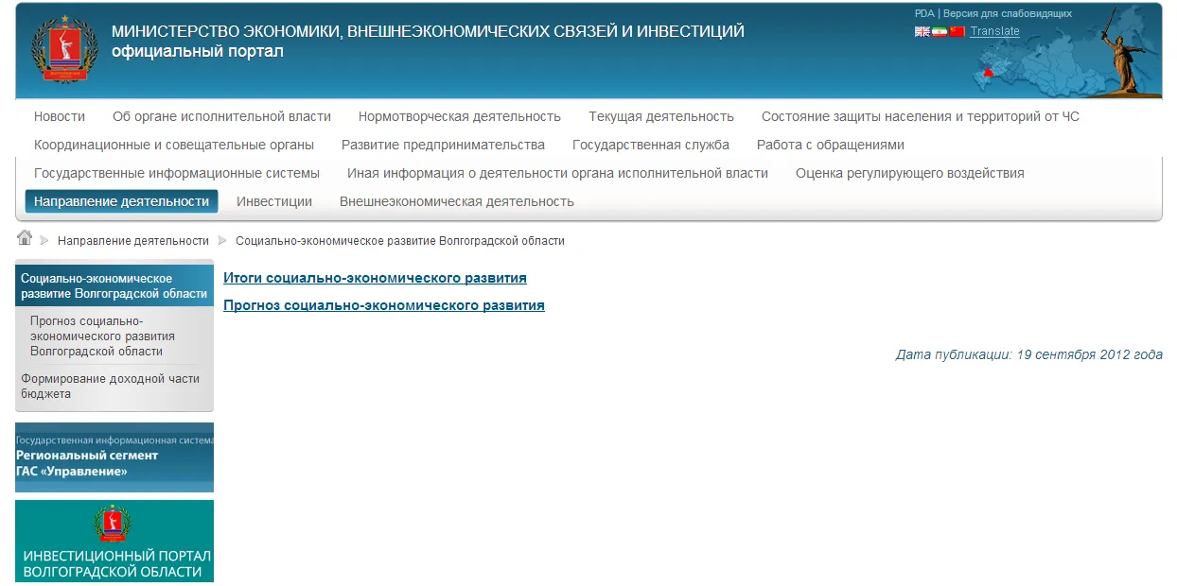
Task: Open Государственные информационные системы menu item
Action: point(177,173)
